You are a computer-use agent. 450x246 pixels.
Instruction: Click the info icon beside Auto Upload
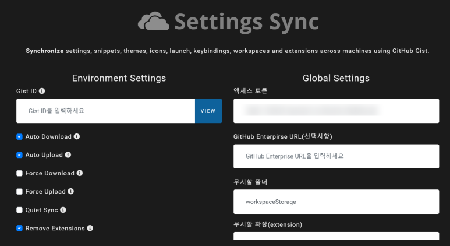(x=68, y=154)
